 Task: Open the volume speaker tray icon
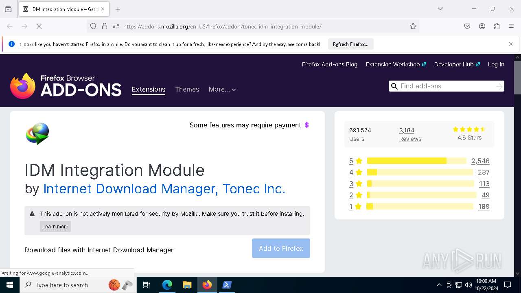pyautogui.click(x=468, y=285)
